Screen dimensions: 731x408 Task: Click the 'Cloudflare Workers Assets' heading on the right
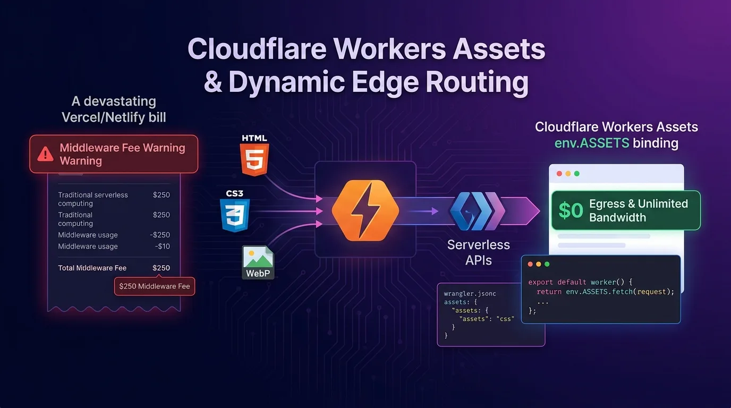point(616,127)
